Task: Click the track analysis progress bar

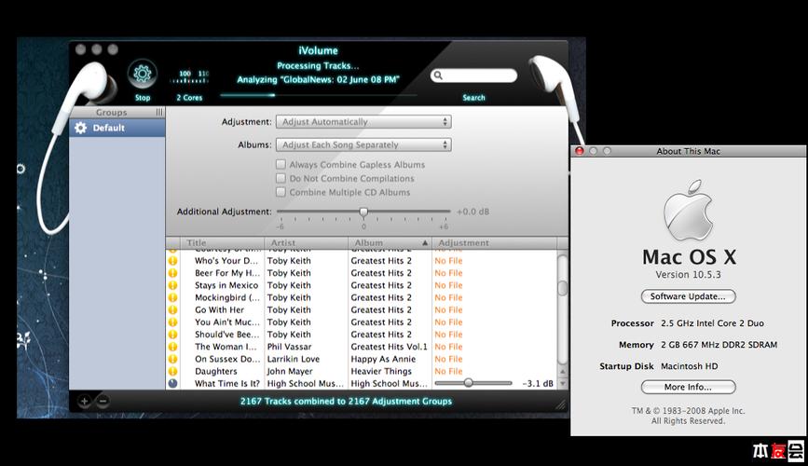Action: pos(319,95)
